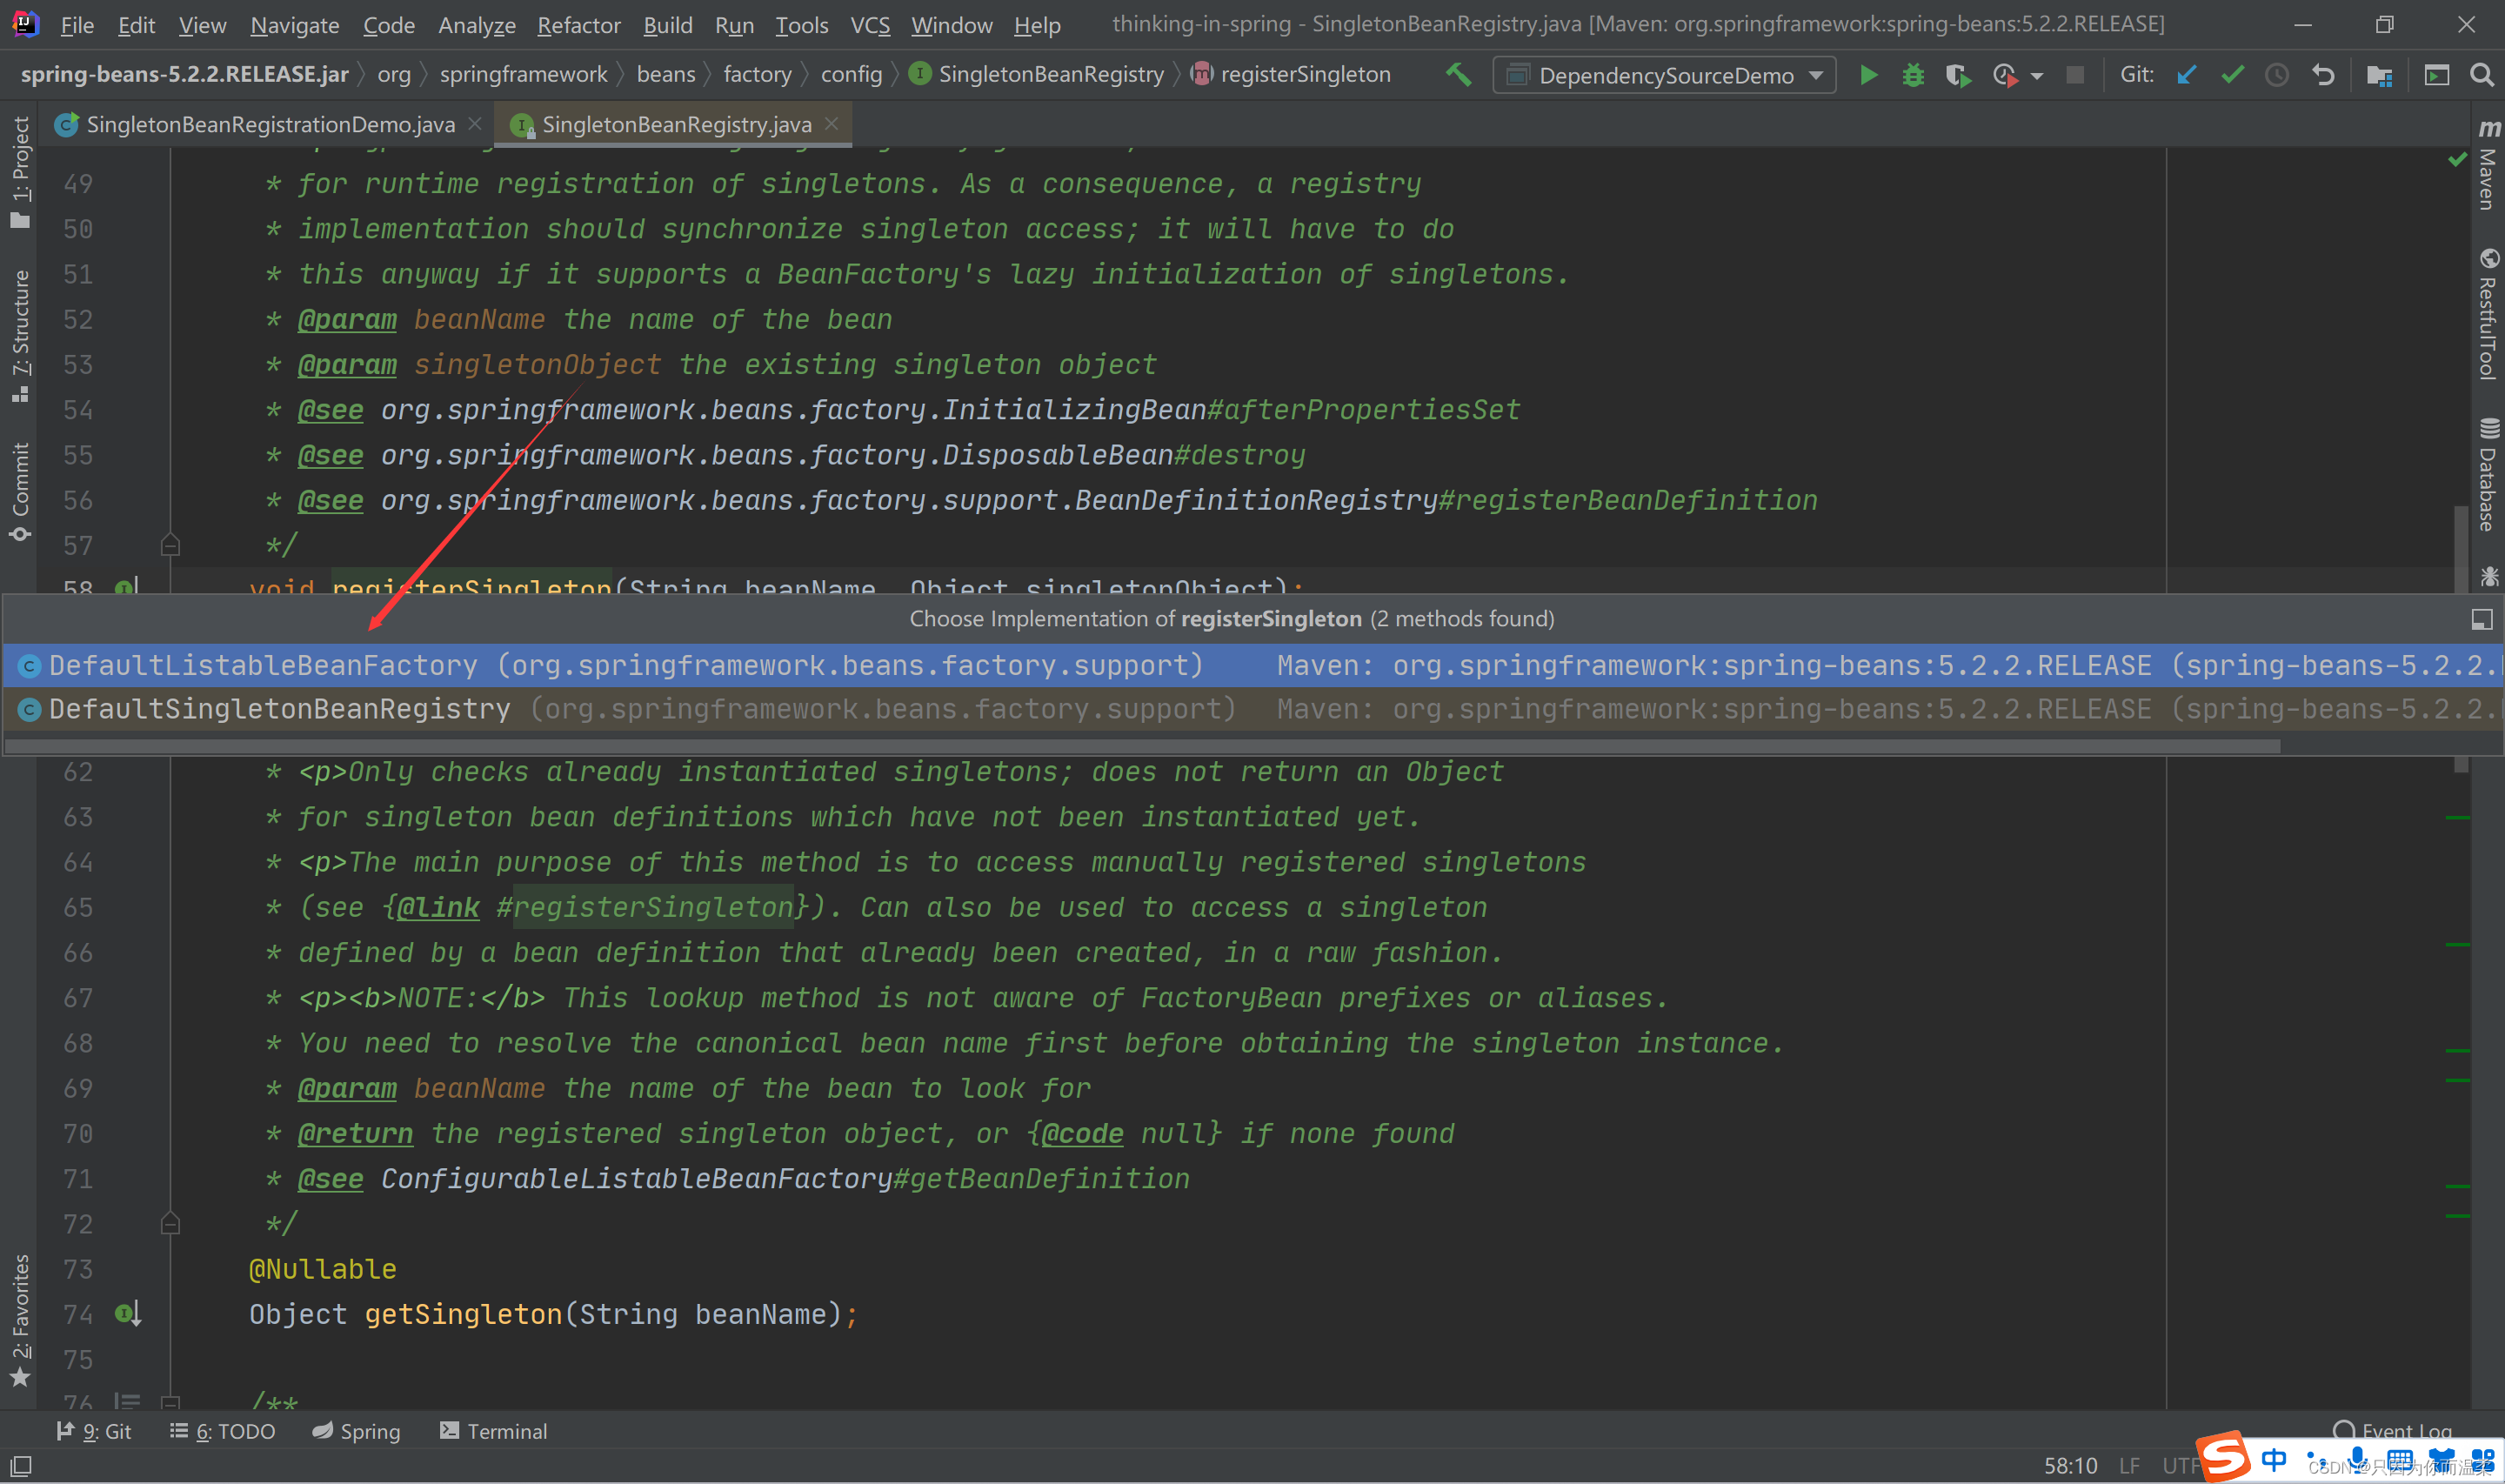Start debugging with the bug icon
Image resolution: width=2505 pixels, height=1484 pixels.
[x=1912, y=75]
